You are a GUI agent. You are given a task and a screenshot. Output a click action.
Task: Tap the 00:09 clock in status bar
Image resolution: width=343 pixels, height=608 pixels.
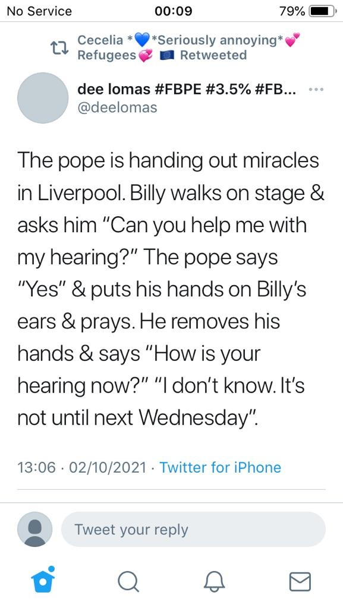[x=174, y=11]
